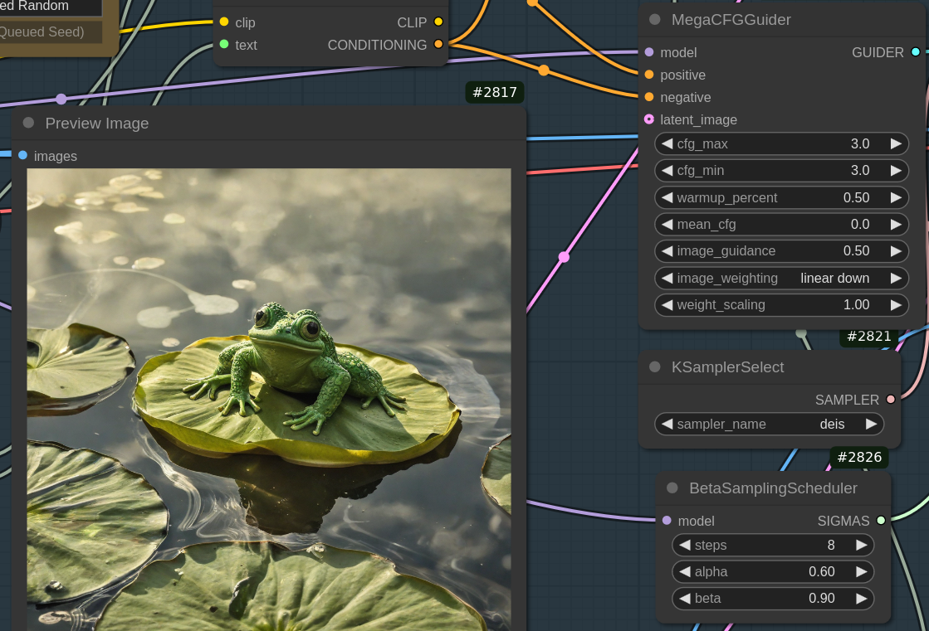Click the SIGMAS output port dot
Screen dimensions: 929x631
(881, 521)
